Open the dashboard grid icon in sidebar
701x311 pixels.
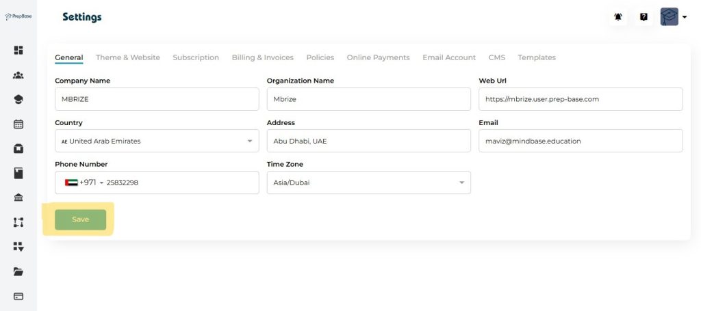(x=18, y=50)
